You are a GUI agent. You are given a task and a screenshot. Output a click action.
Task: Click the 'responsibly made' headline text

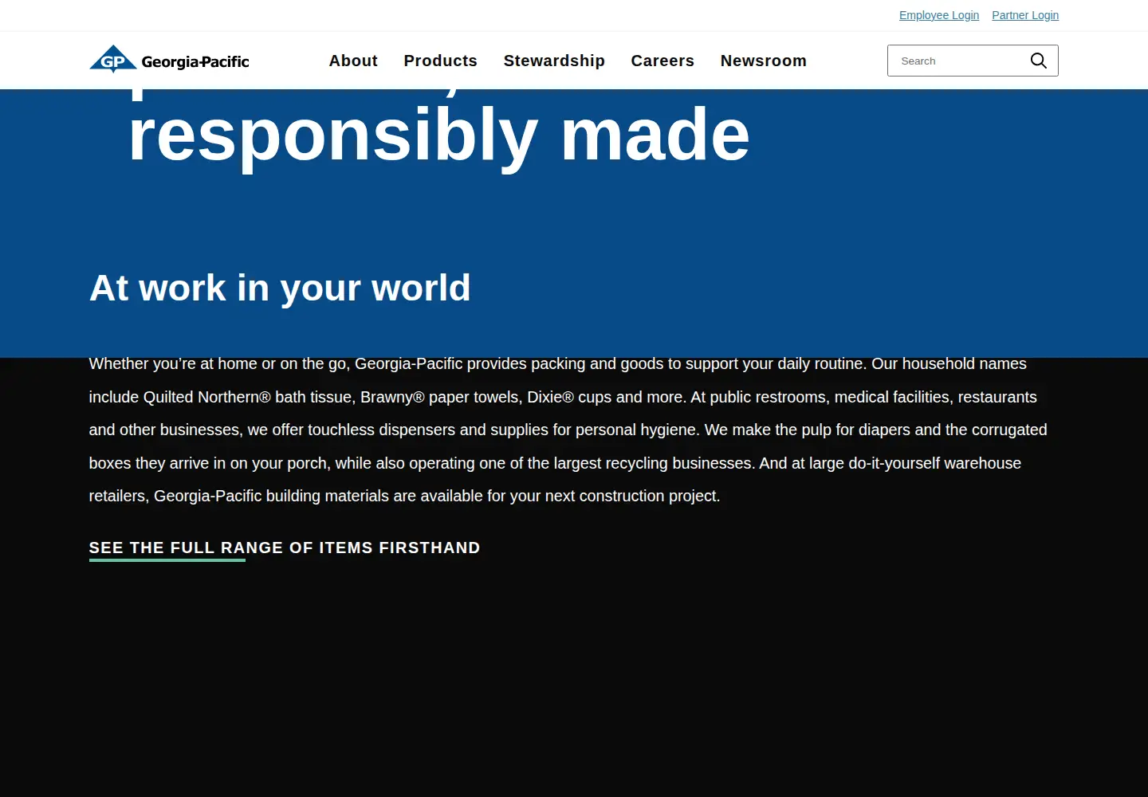[439, 135]
